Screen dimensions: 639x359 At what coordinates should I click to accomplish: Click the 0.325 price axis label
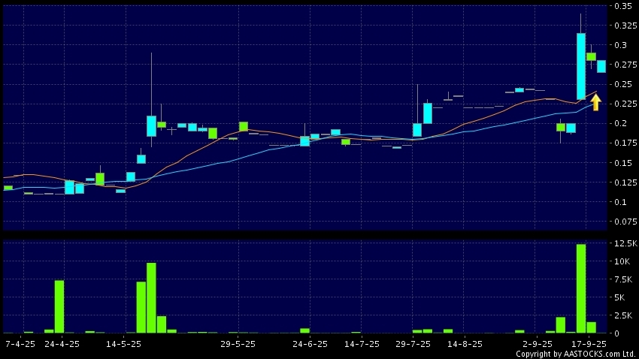625,26
